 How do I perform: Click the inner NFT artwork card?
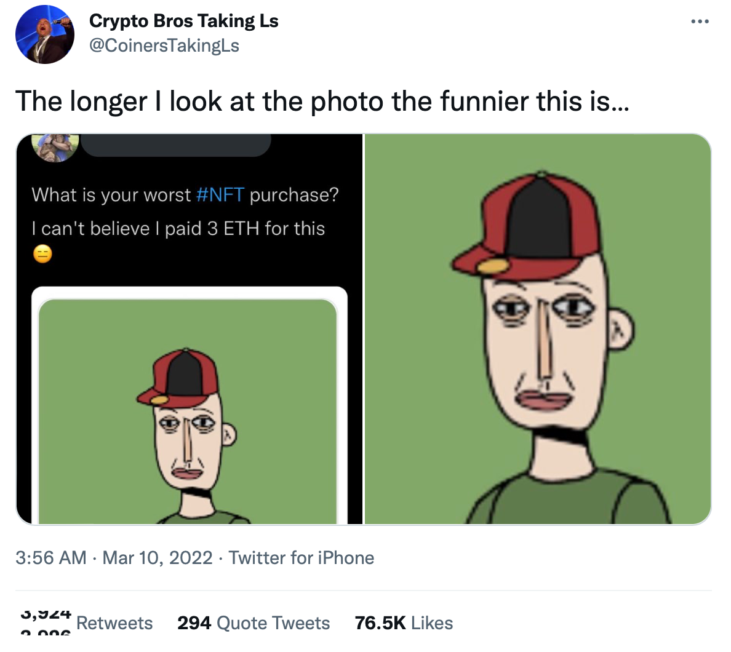coord(188,412)
